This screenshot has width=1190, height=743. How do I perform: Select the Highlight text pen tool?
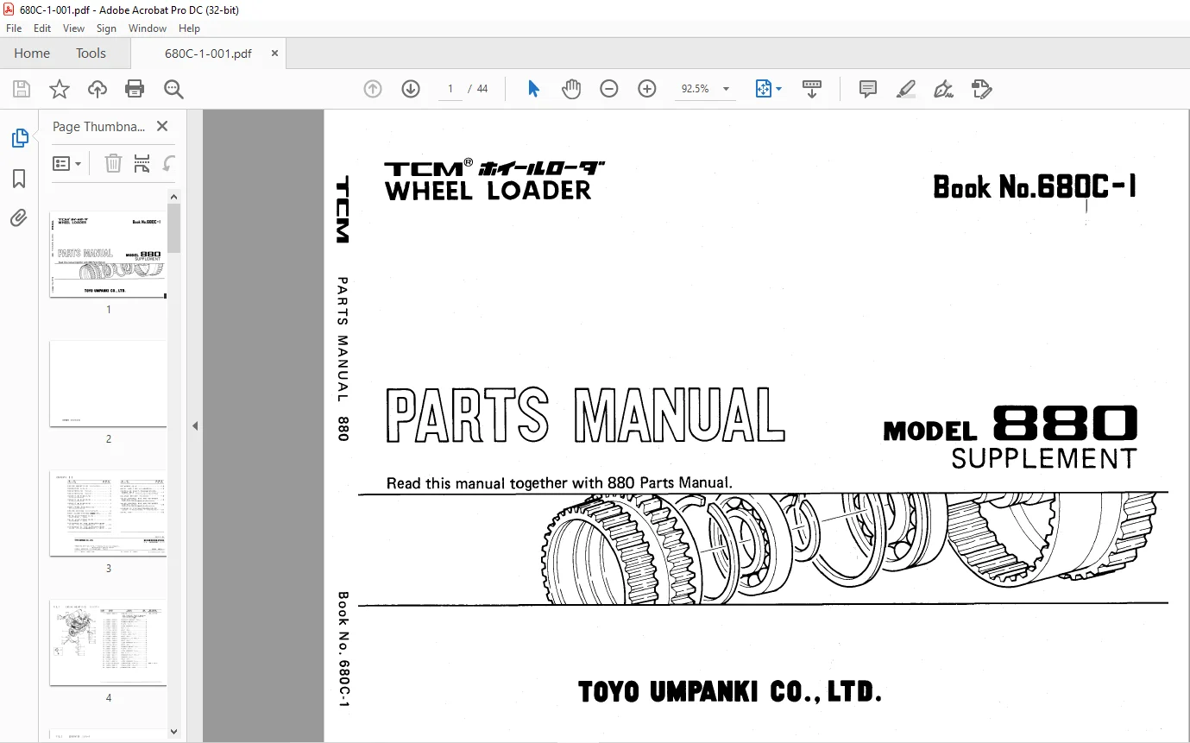click(906, 89)
